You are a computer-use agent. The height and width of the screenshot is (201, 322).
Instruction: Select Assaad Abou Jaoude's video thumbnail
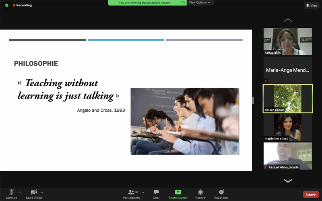pos(287,156)
